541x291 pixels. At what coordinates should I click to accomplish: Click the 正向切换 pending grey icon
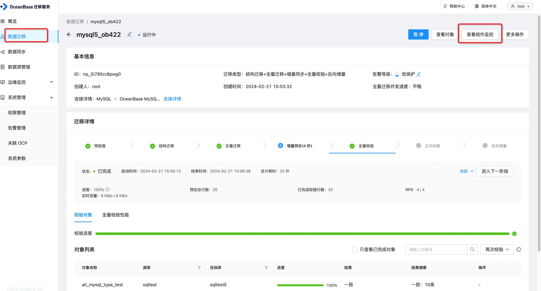coord(418,146)
